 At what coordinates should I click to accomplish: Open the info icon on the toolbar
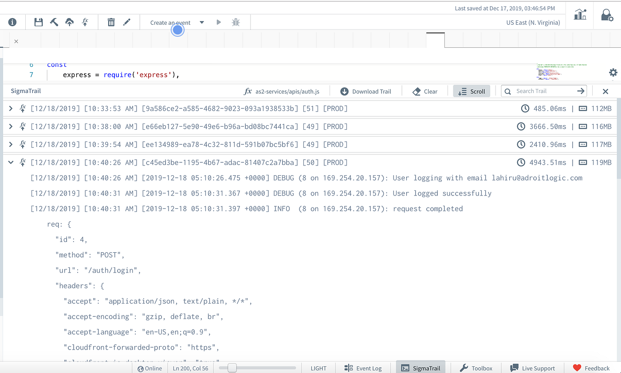[12, 22]
